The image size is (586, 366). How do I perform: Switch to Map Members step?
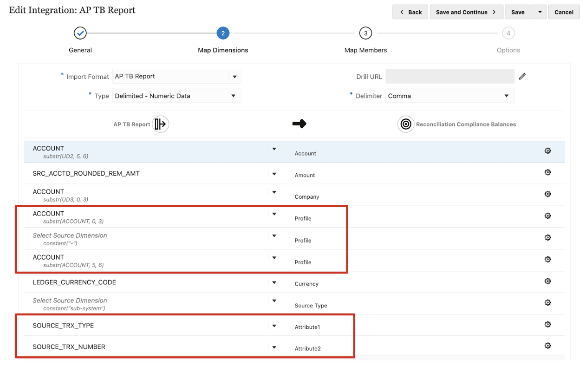point(365,33)
